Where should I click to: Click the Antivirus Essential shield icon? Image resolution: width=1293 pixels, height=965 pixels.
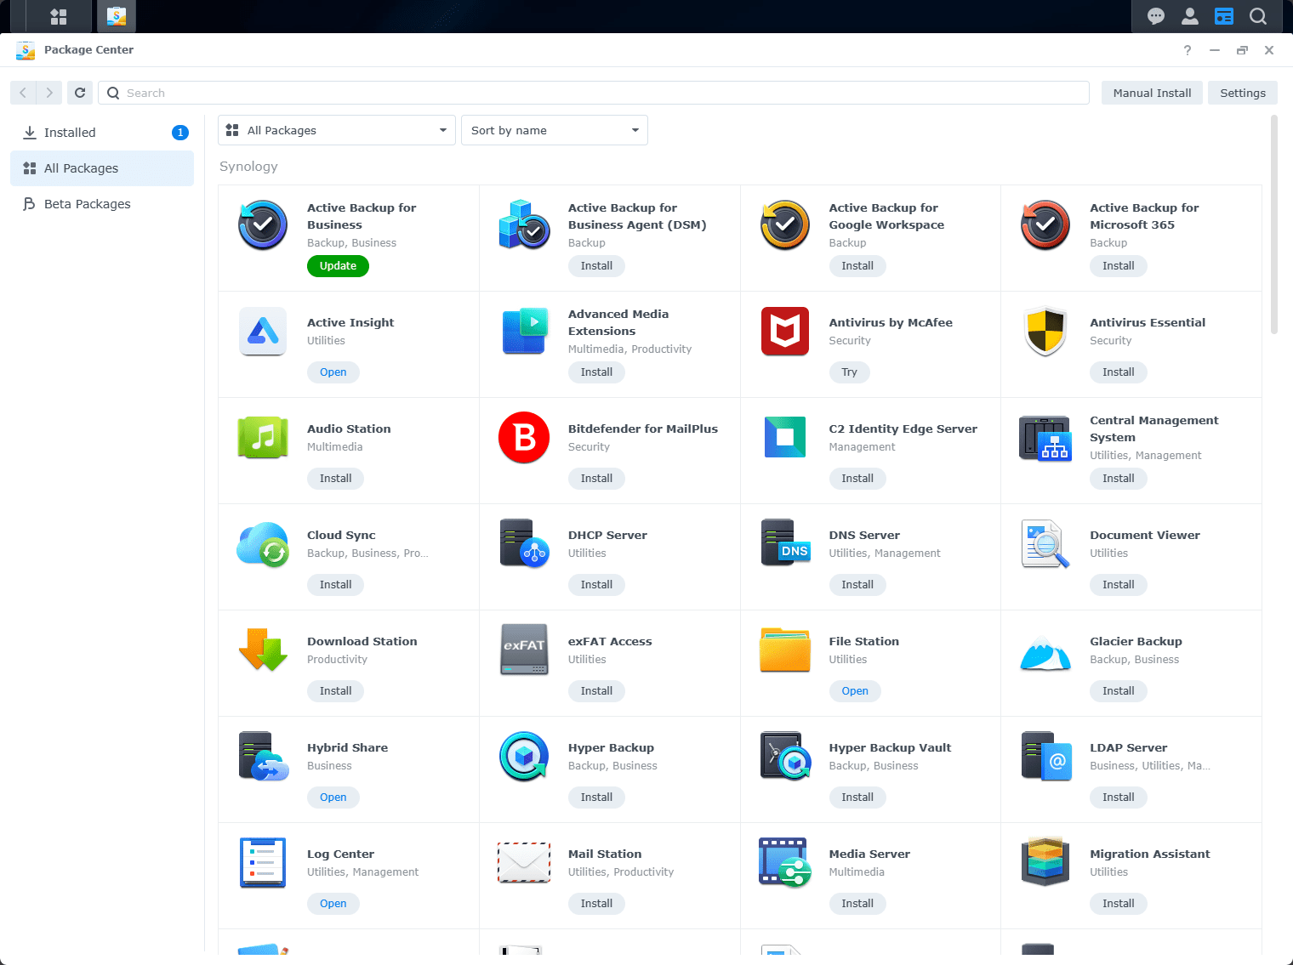point(1045,332)
